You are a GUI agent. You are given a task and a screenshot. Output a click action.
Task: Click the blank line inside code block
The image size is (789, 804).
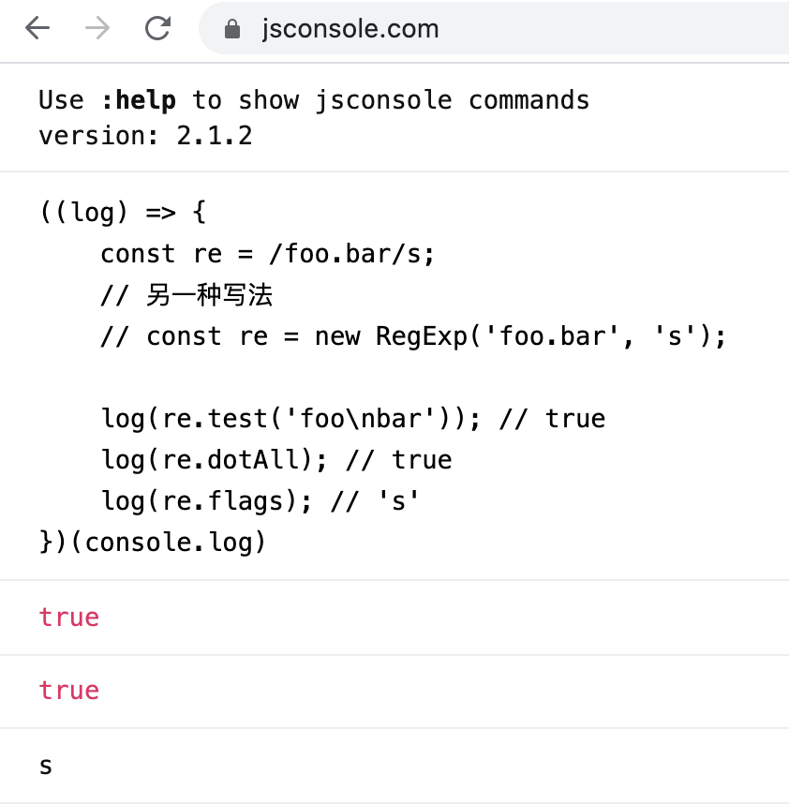(x=394, y=378)
